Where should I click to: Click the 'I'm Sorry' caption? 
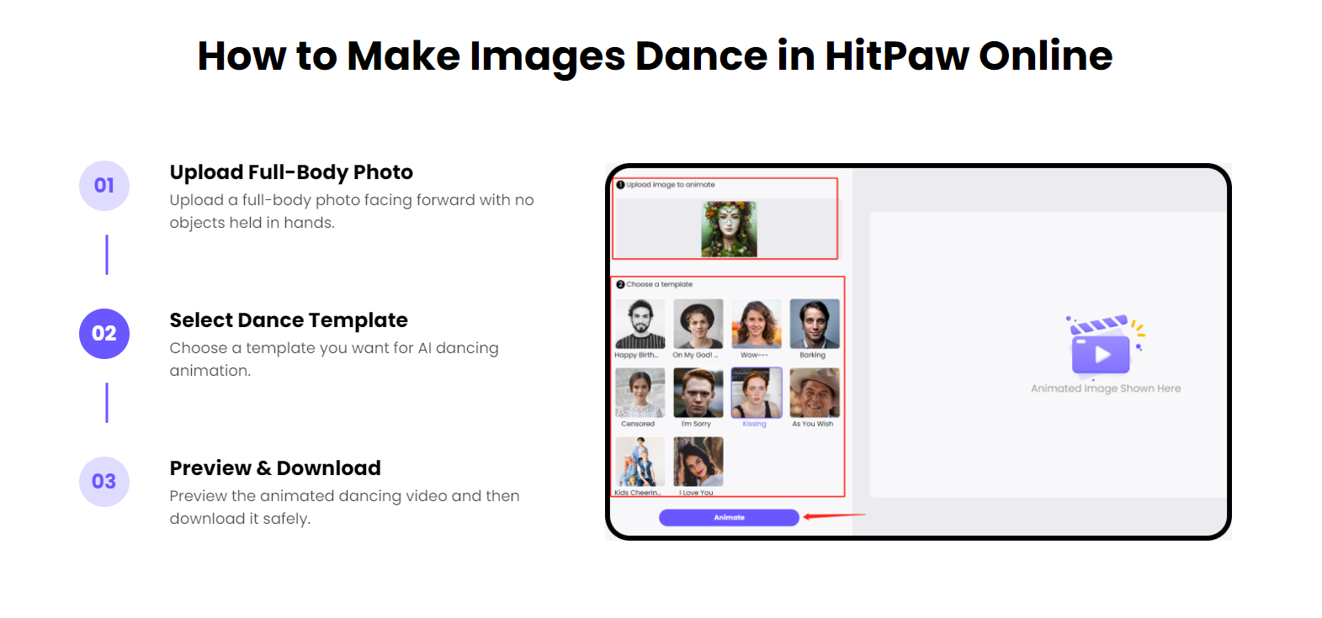(696, 424)
